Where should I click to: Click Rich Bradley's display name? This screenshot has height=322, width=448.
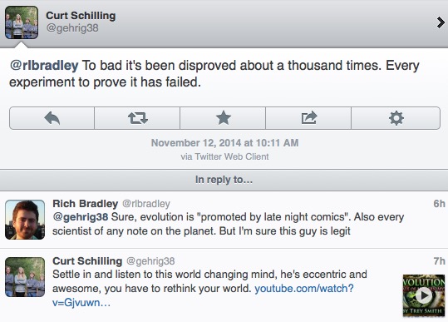85,204
